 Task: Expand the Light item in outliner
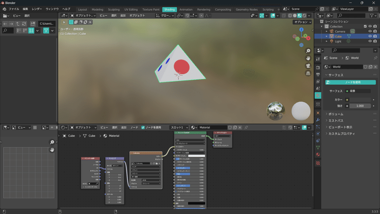(x=326, y=41)
